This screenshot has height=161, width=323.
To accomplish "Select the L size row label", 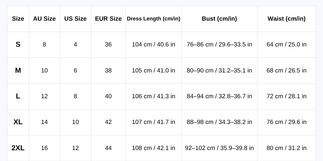I will (x=18, y=96).
